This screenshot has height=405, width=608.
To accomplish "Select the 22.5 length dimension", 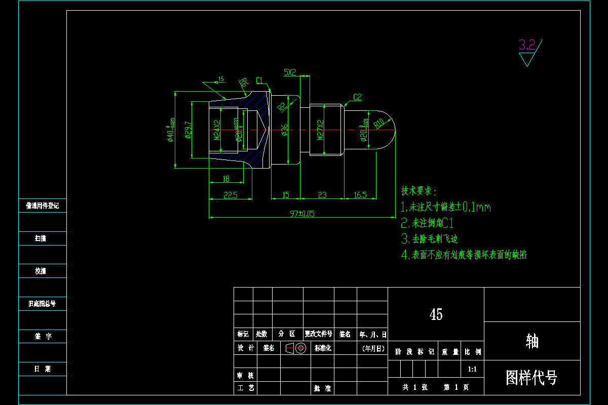I will (x=231, y=195).
